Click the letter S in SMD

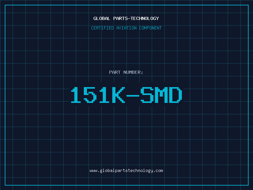pos(147,95)
